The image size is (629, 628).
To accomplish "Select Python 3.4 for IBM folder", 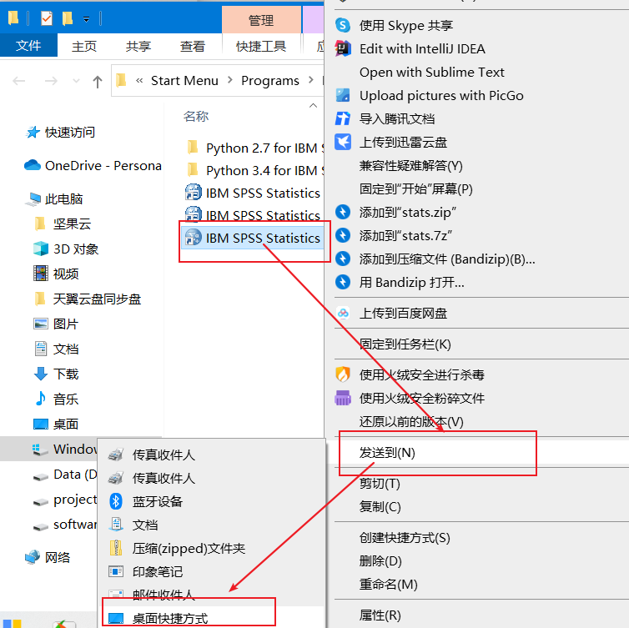I will [x=254, y=170].
